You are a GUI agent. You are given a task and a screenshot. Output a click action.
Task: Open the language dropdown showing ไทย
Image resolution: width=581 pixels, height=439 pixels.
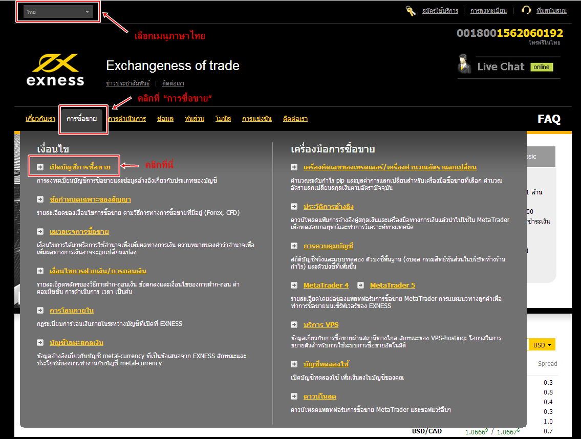point(58,12)
